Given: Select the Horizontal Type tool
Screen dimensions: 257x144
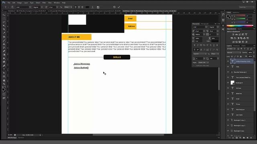Looking at the screenshot, I should coord(4,69).
